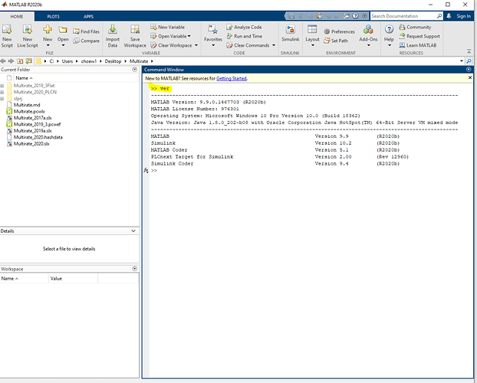477x383 pixels.
Task: Select Multirate_2020.hashdata file
Action: [x=38, y=137]
